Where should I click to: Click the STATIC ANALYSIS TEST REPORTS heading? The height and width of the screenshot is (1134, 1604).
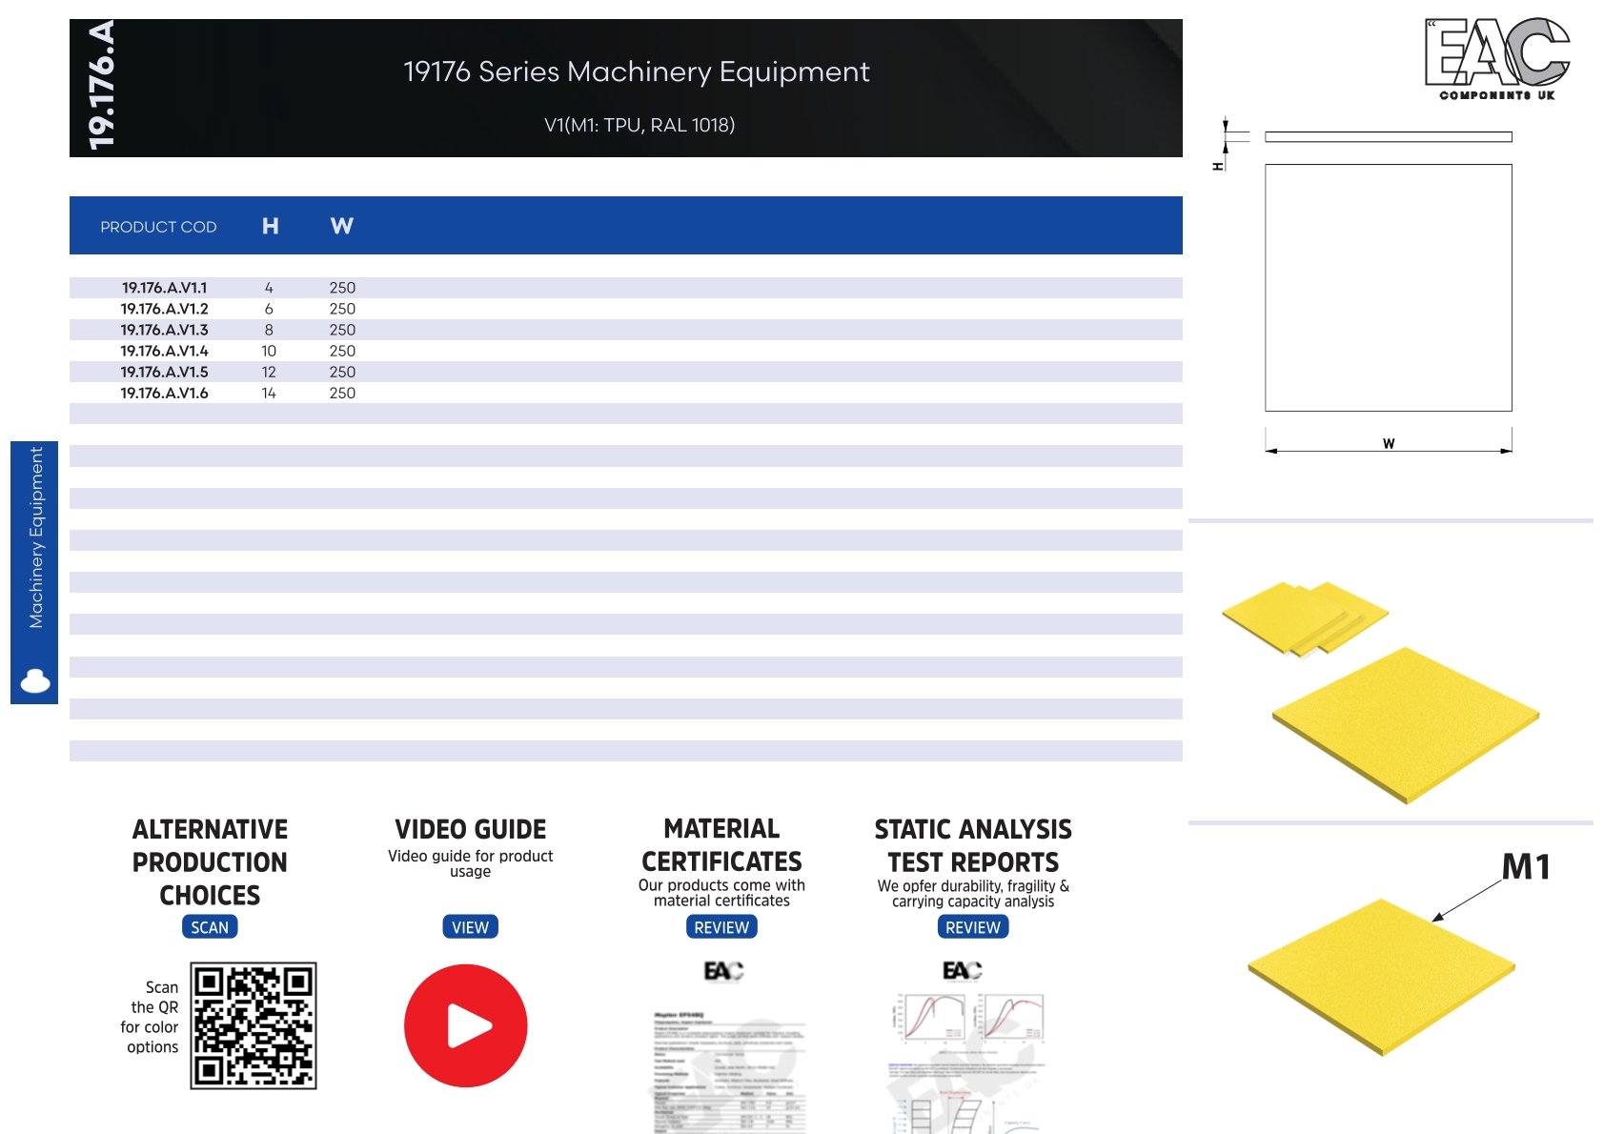pos(973,845)
